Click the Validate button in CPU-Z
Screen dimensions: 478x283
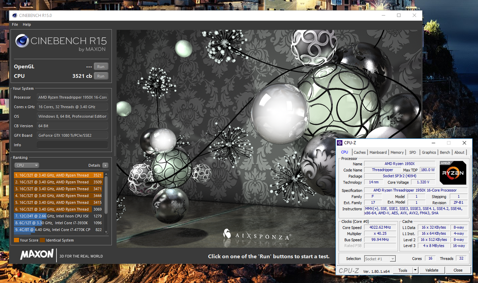432,270
